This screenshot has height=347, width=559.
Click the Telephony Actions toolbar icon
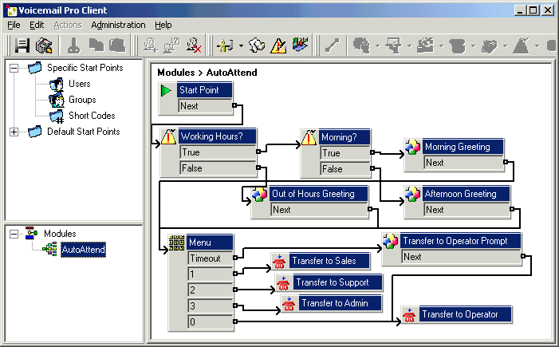[458, 45]
